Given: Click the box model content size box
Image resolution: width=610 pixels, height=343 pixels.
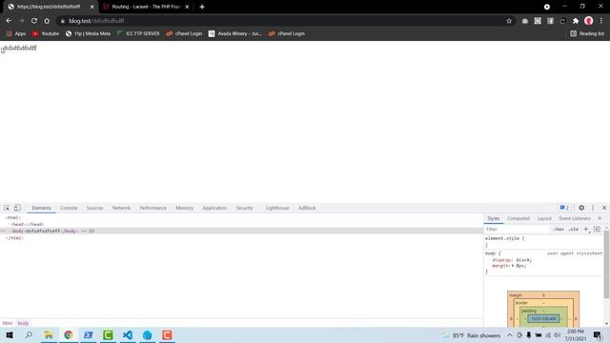Looking at the screenshot, I should click(x=543, y=319).
